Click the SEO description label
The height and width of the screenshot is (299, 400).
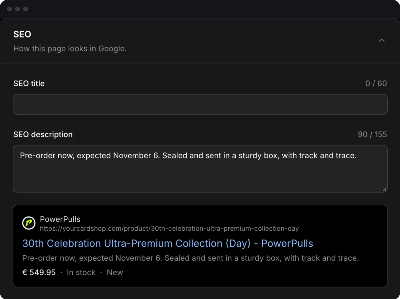pyautogui.click(x=43, y=134)
